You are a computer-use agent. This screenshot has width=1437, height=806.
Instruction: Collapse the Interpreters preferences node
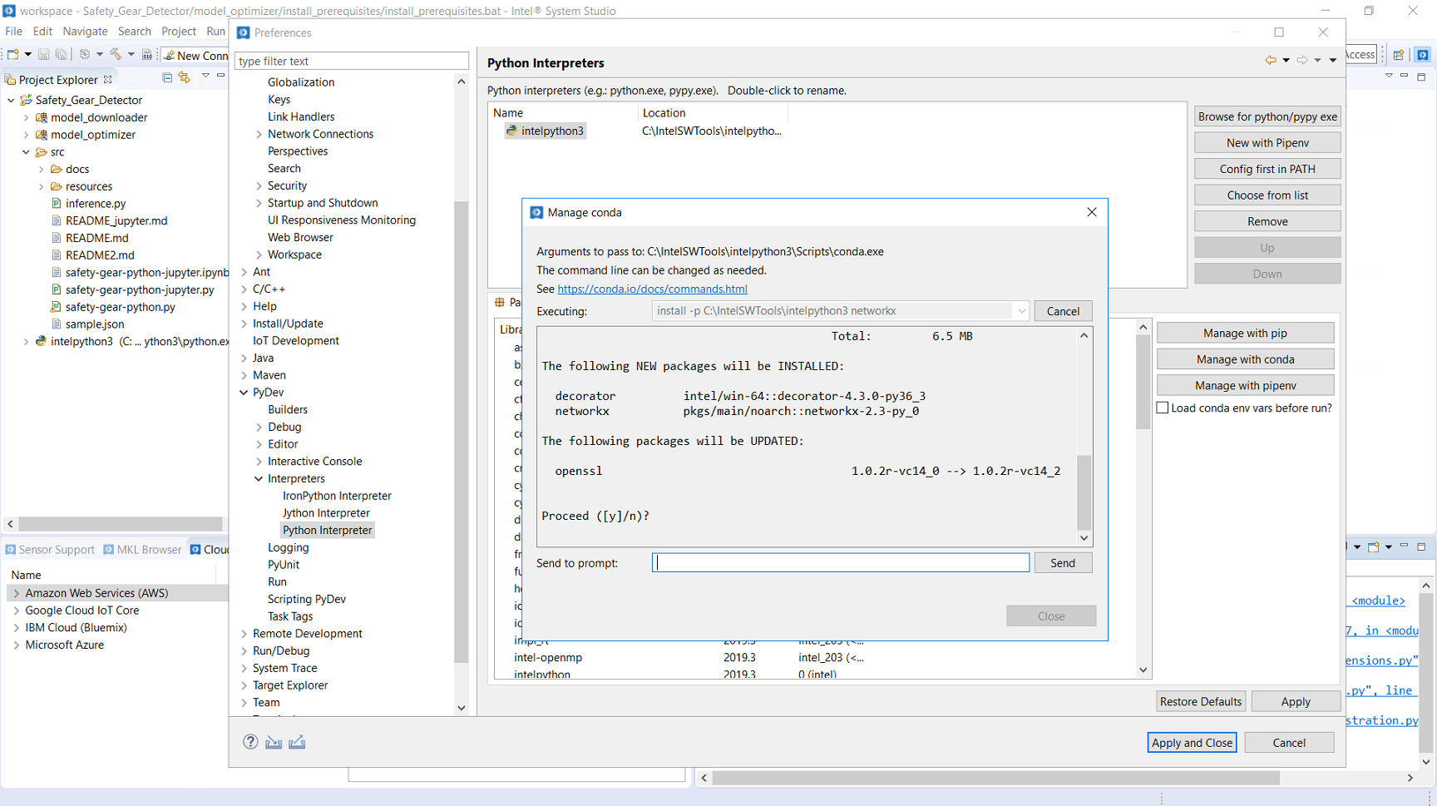tap(259, 478)
